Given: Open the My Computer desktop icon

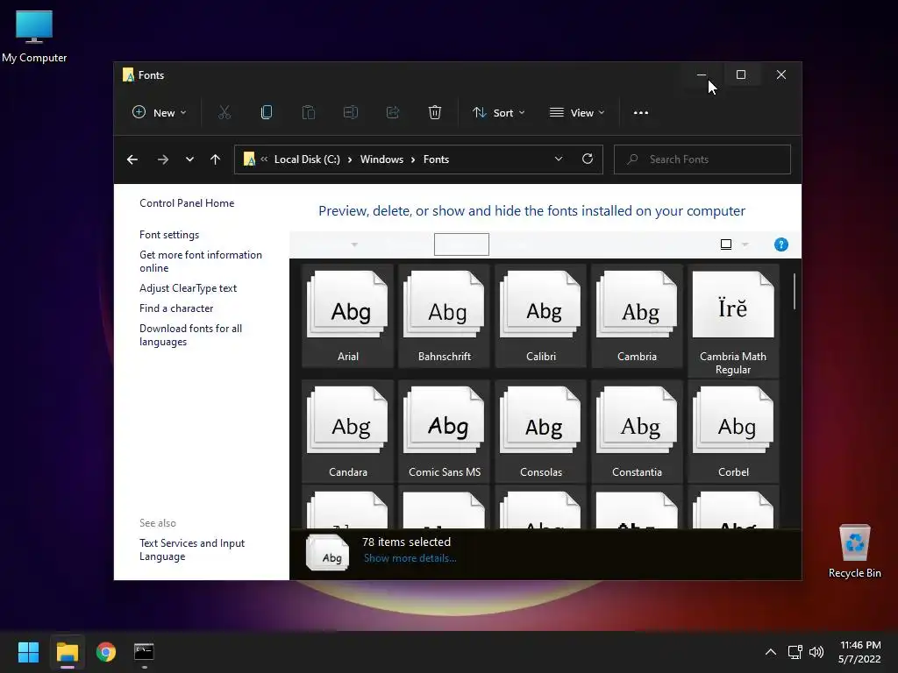Looking at the screenshot, I should 34,36.
